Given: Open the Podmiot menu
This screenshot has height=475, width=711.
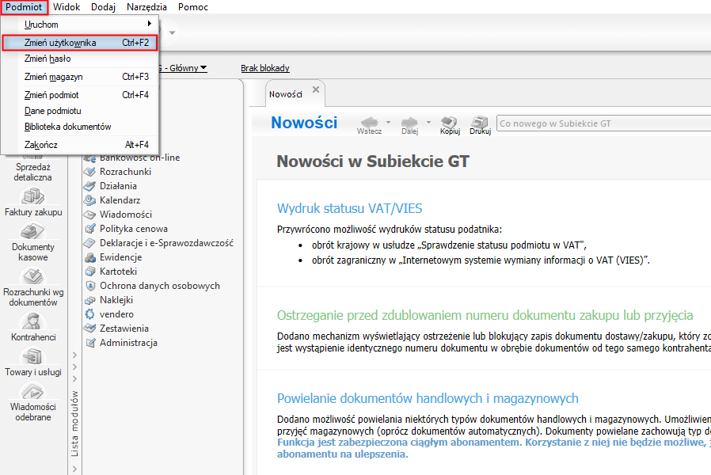Looking at the screenshot, I should coord(24,7).
